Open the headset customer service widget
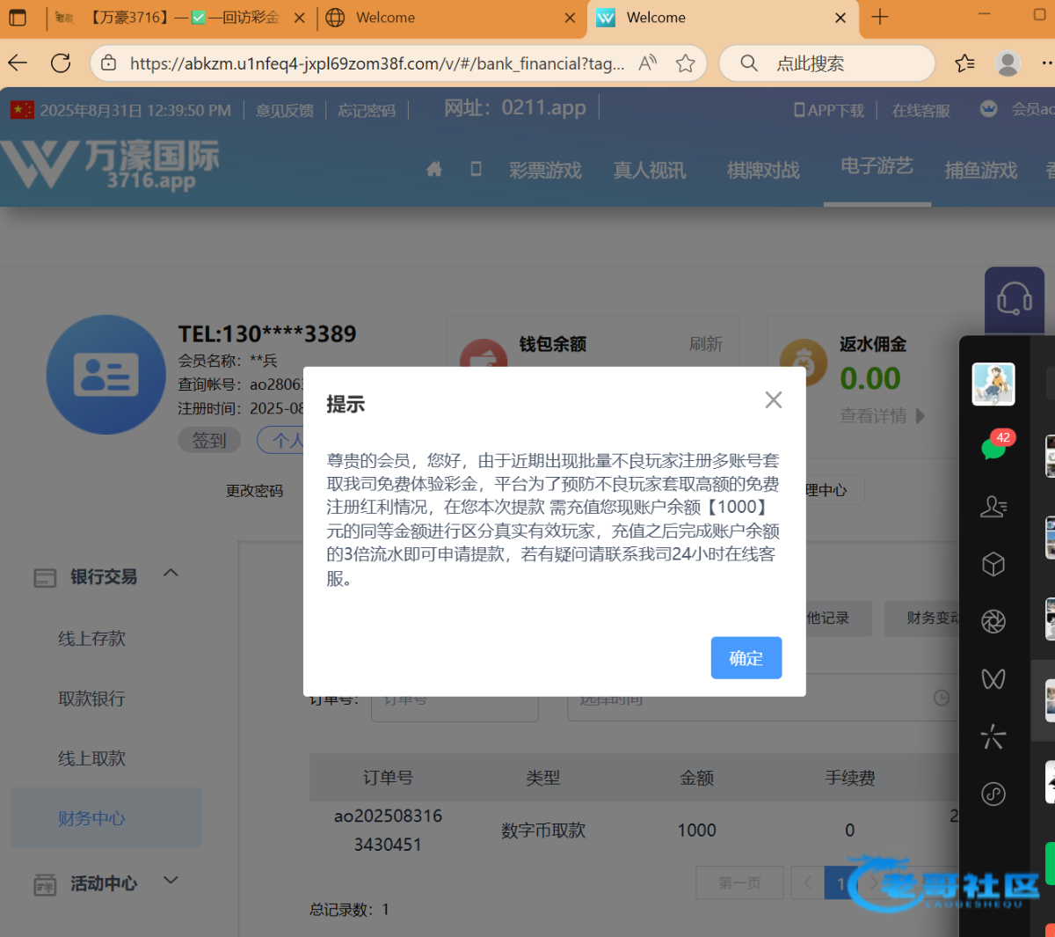 (x=1014, y=299)
